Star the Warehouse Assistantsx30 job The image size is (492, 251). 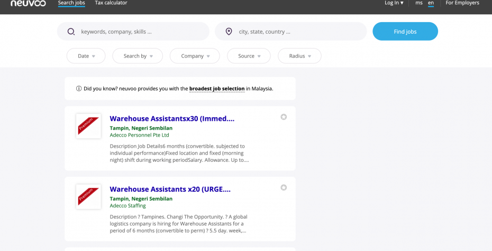point(284,117)
